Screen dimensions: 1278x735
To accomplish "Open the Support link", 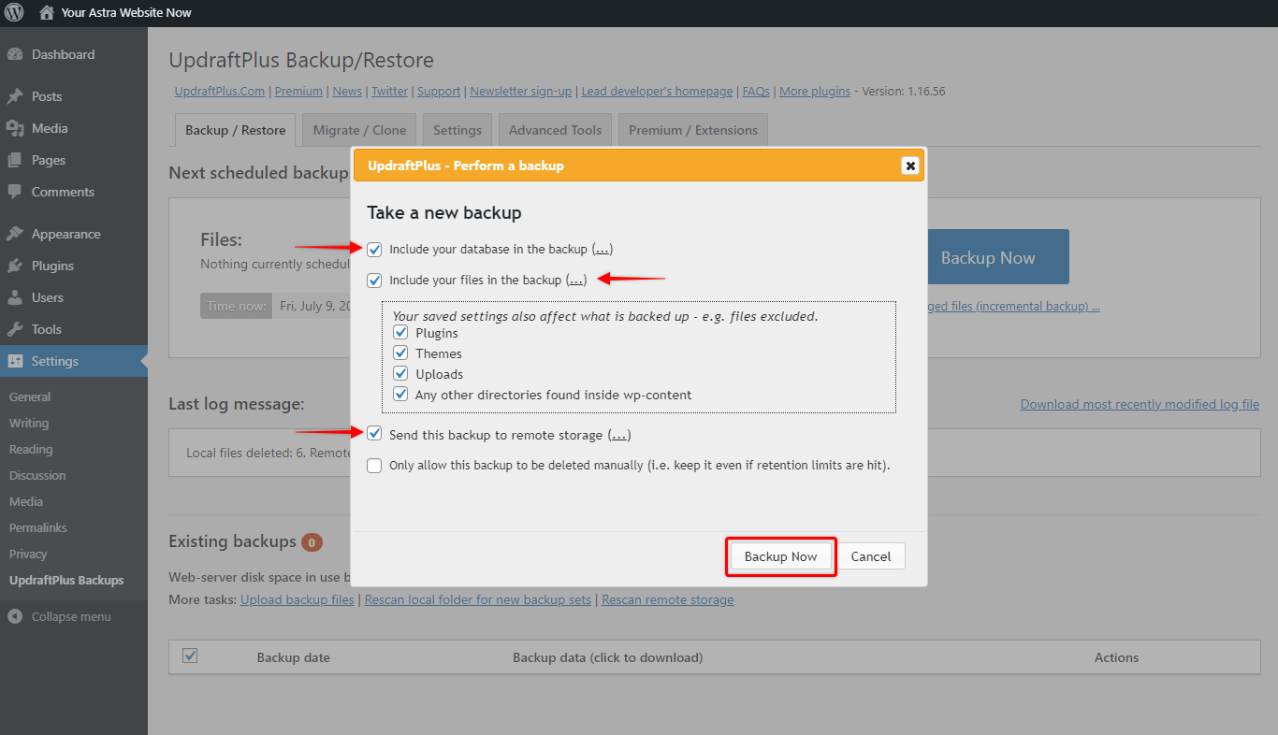I will [439, 91].
